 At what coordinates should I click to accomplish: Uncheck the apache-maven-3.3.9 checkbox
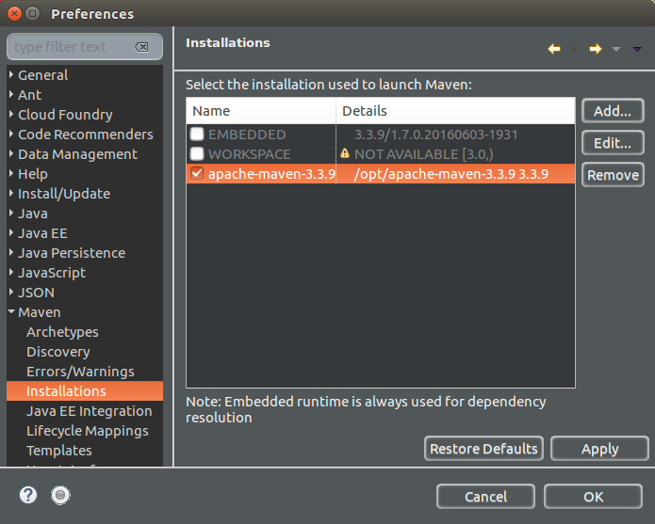(x=197, y=173)
